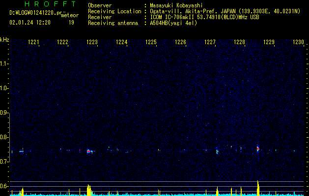Click the 1230 time marker
This screenshot has width=309, height=196.
tap(299, 42)
